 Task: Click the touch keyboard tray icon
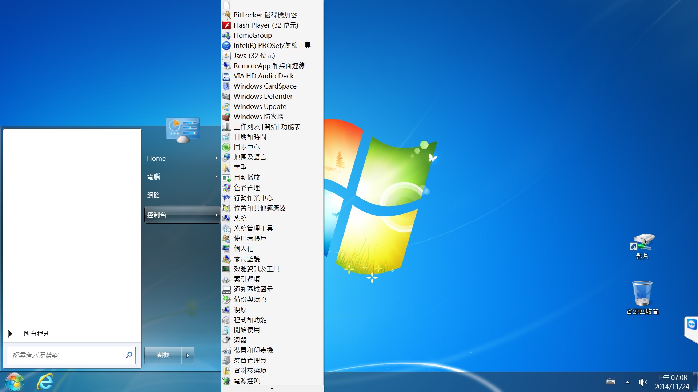click(611, 382)
